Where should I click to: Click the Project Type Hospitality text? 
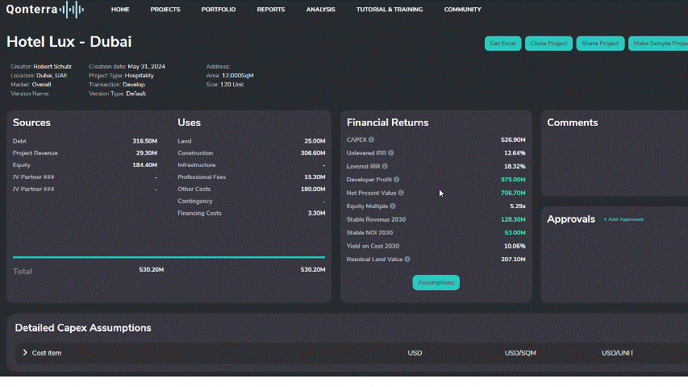(x=139, y=76)
